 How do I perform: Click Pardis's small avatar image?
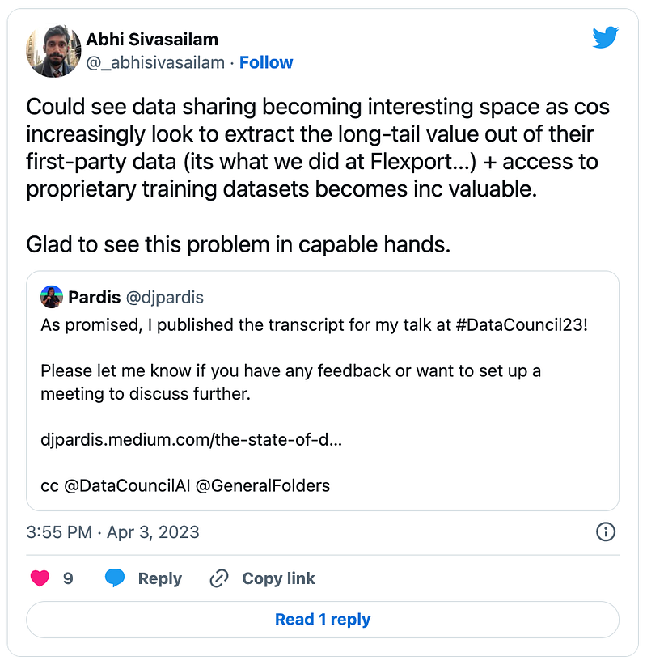point(52,297)
